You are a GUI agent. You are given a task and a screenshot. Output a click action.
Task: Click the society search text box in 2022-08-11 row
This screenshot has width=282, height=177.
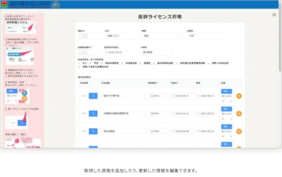(84, 96)
